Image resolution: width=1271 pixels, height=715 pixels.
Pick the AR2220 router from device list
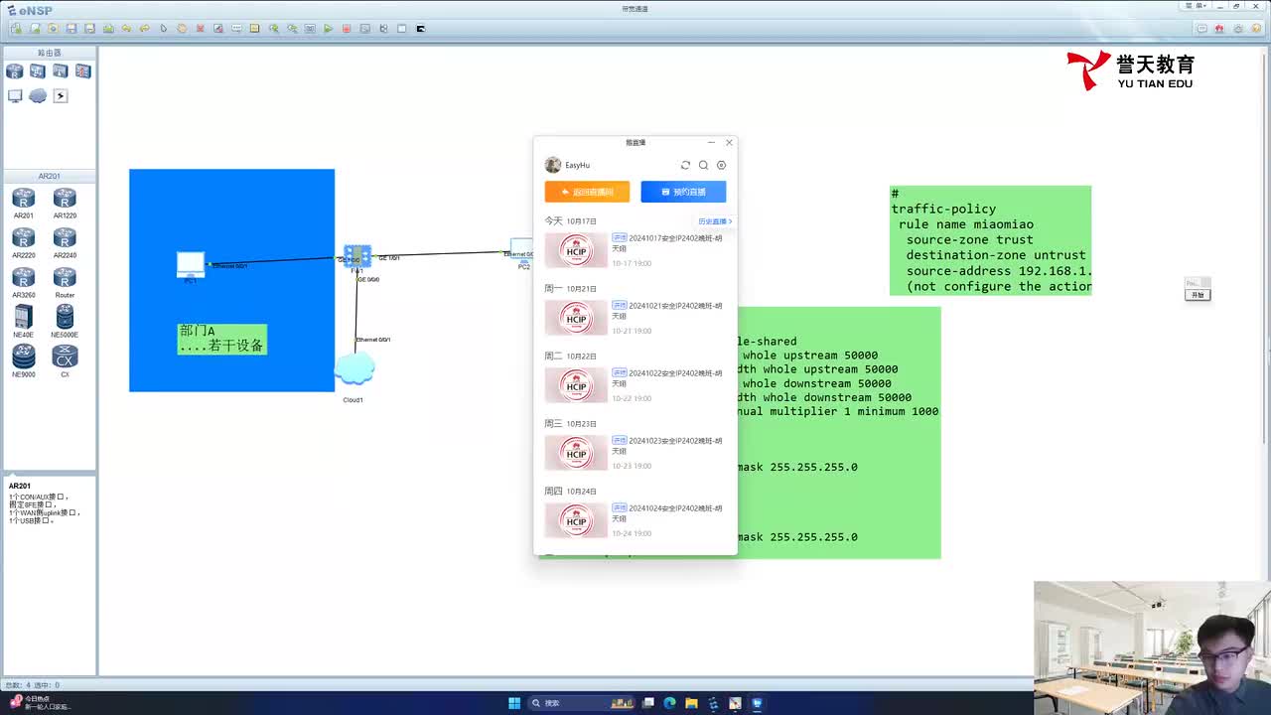coord(23,241)
